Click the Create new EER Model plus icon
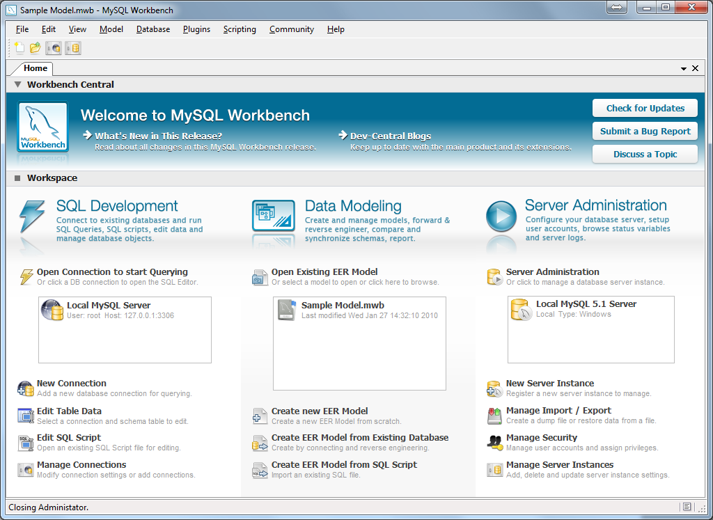 [260, 416]
